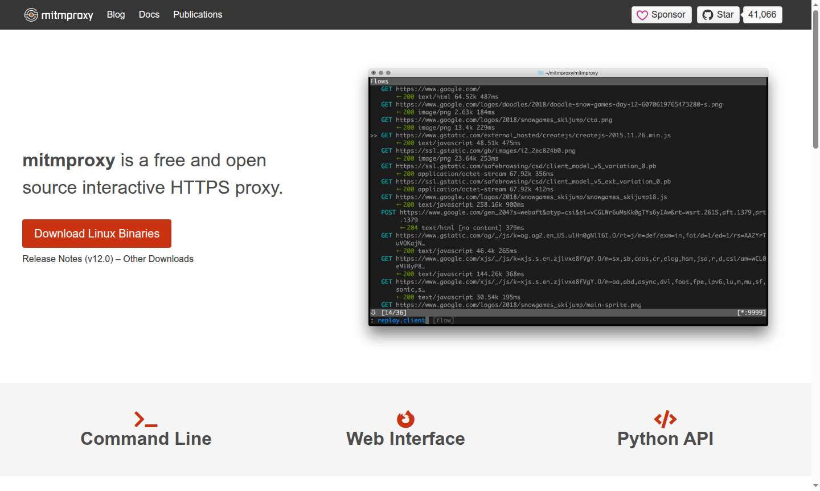Click the Web Interface refresh icon
This screenshot has height=491, width=820.
(405, 419)
